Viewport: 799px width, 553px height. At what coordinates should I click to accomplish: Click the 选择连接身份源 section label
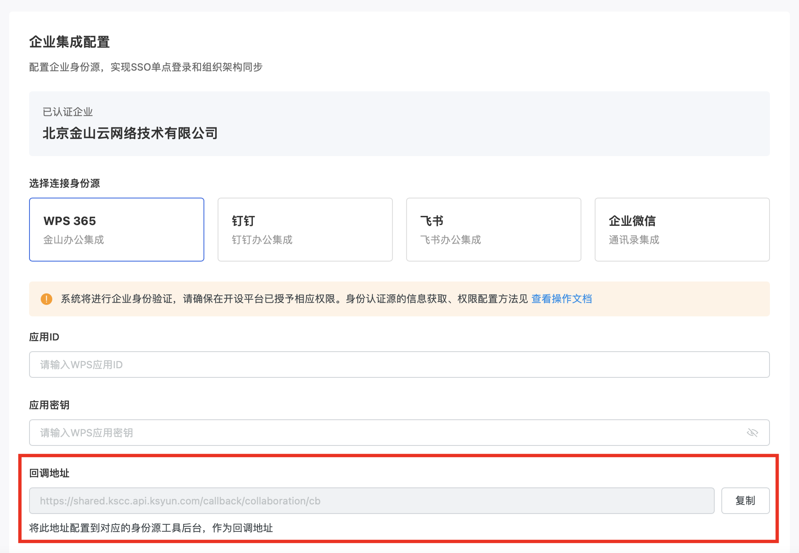[x=64, y=183]
